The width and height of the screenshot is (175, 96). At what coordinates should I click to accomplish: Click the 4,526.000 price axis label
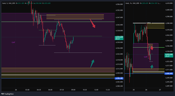pos(119,48)
